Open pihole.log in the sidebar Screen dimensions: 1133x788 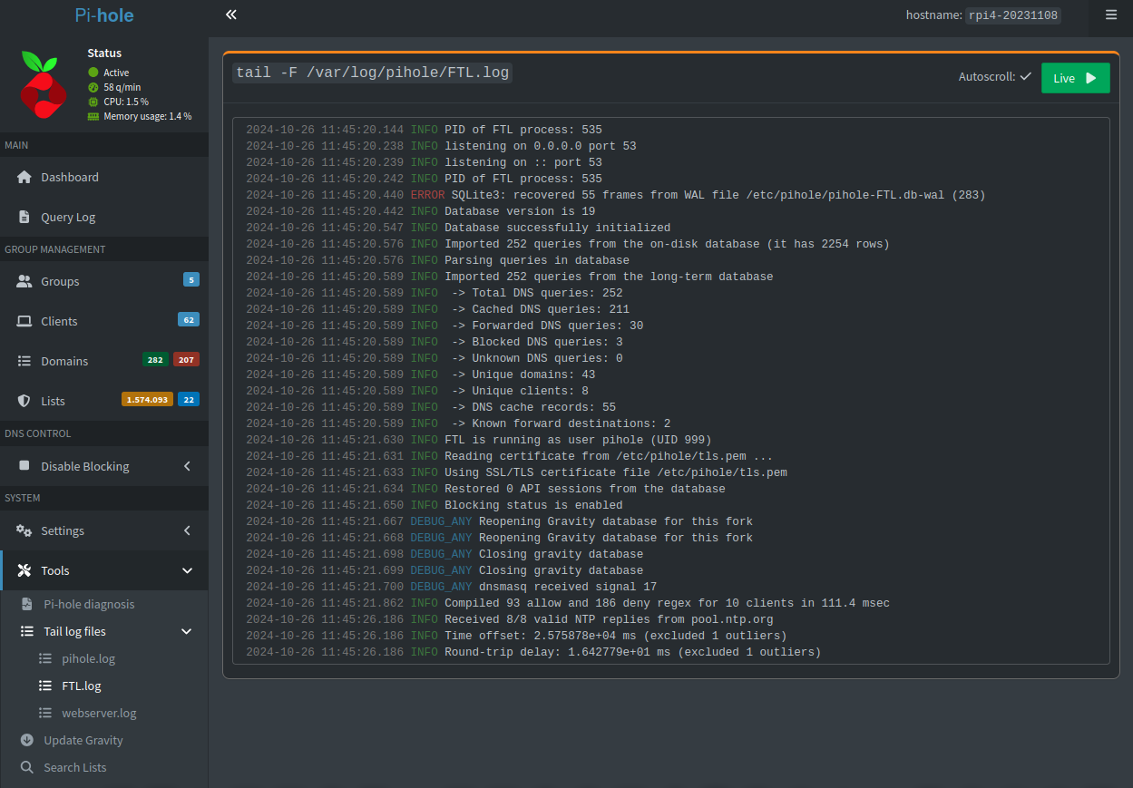click(88, 658)
